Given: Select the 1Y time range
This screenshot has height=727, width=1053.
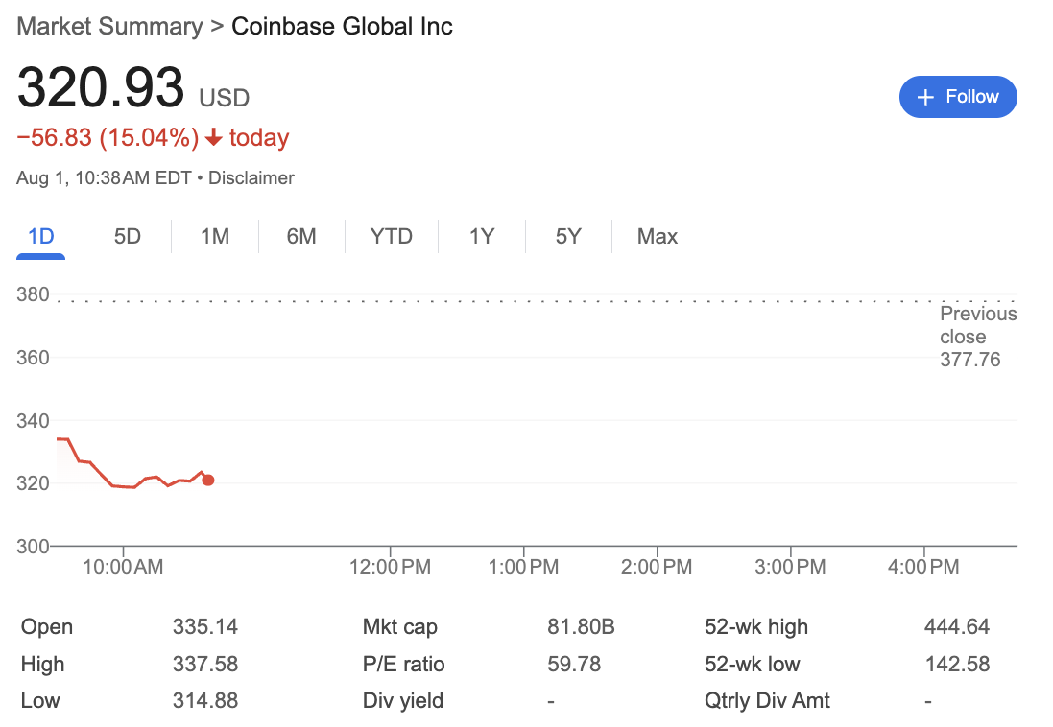Looking at the screenshot, I should (481, 236).
